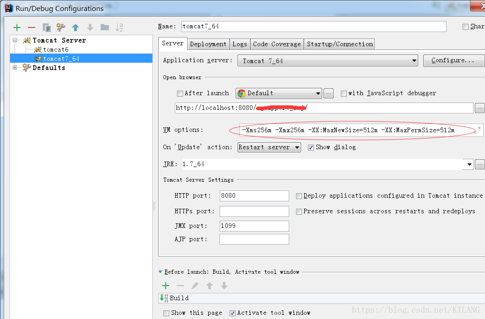485x319 pixels.
Task: Open the URL ellipsis button
Action: point(480,108)
